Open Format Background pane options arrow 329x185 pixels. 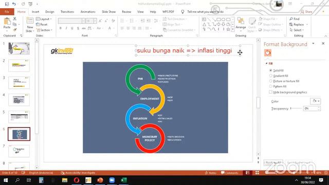[x=313, y=43]
